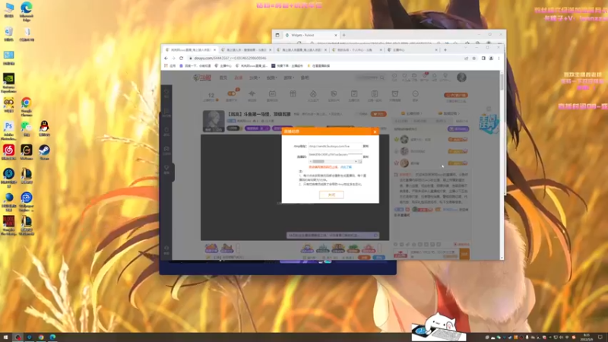Open Google Chrome desktop shortcut
The image size is (608, 342).
[x=27, y=107]
